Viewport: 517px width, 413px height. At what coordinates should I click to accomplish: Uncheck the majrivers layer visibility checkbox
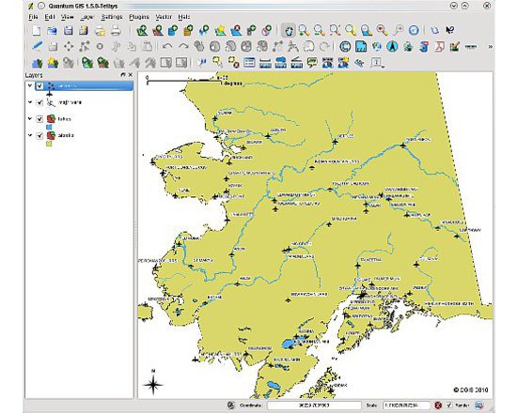[x=39, y=102]
